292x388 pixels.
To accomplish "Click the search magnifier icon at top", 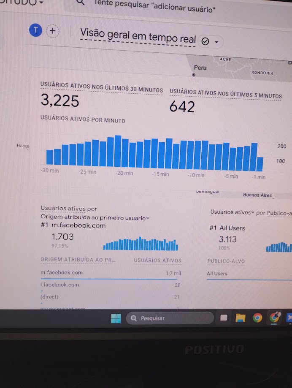I will pos(81,2).
